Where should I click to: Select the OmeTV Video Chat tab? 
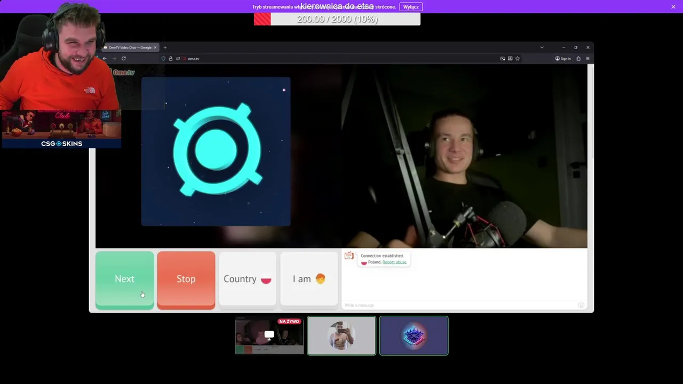[x=130, y=47]
